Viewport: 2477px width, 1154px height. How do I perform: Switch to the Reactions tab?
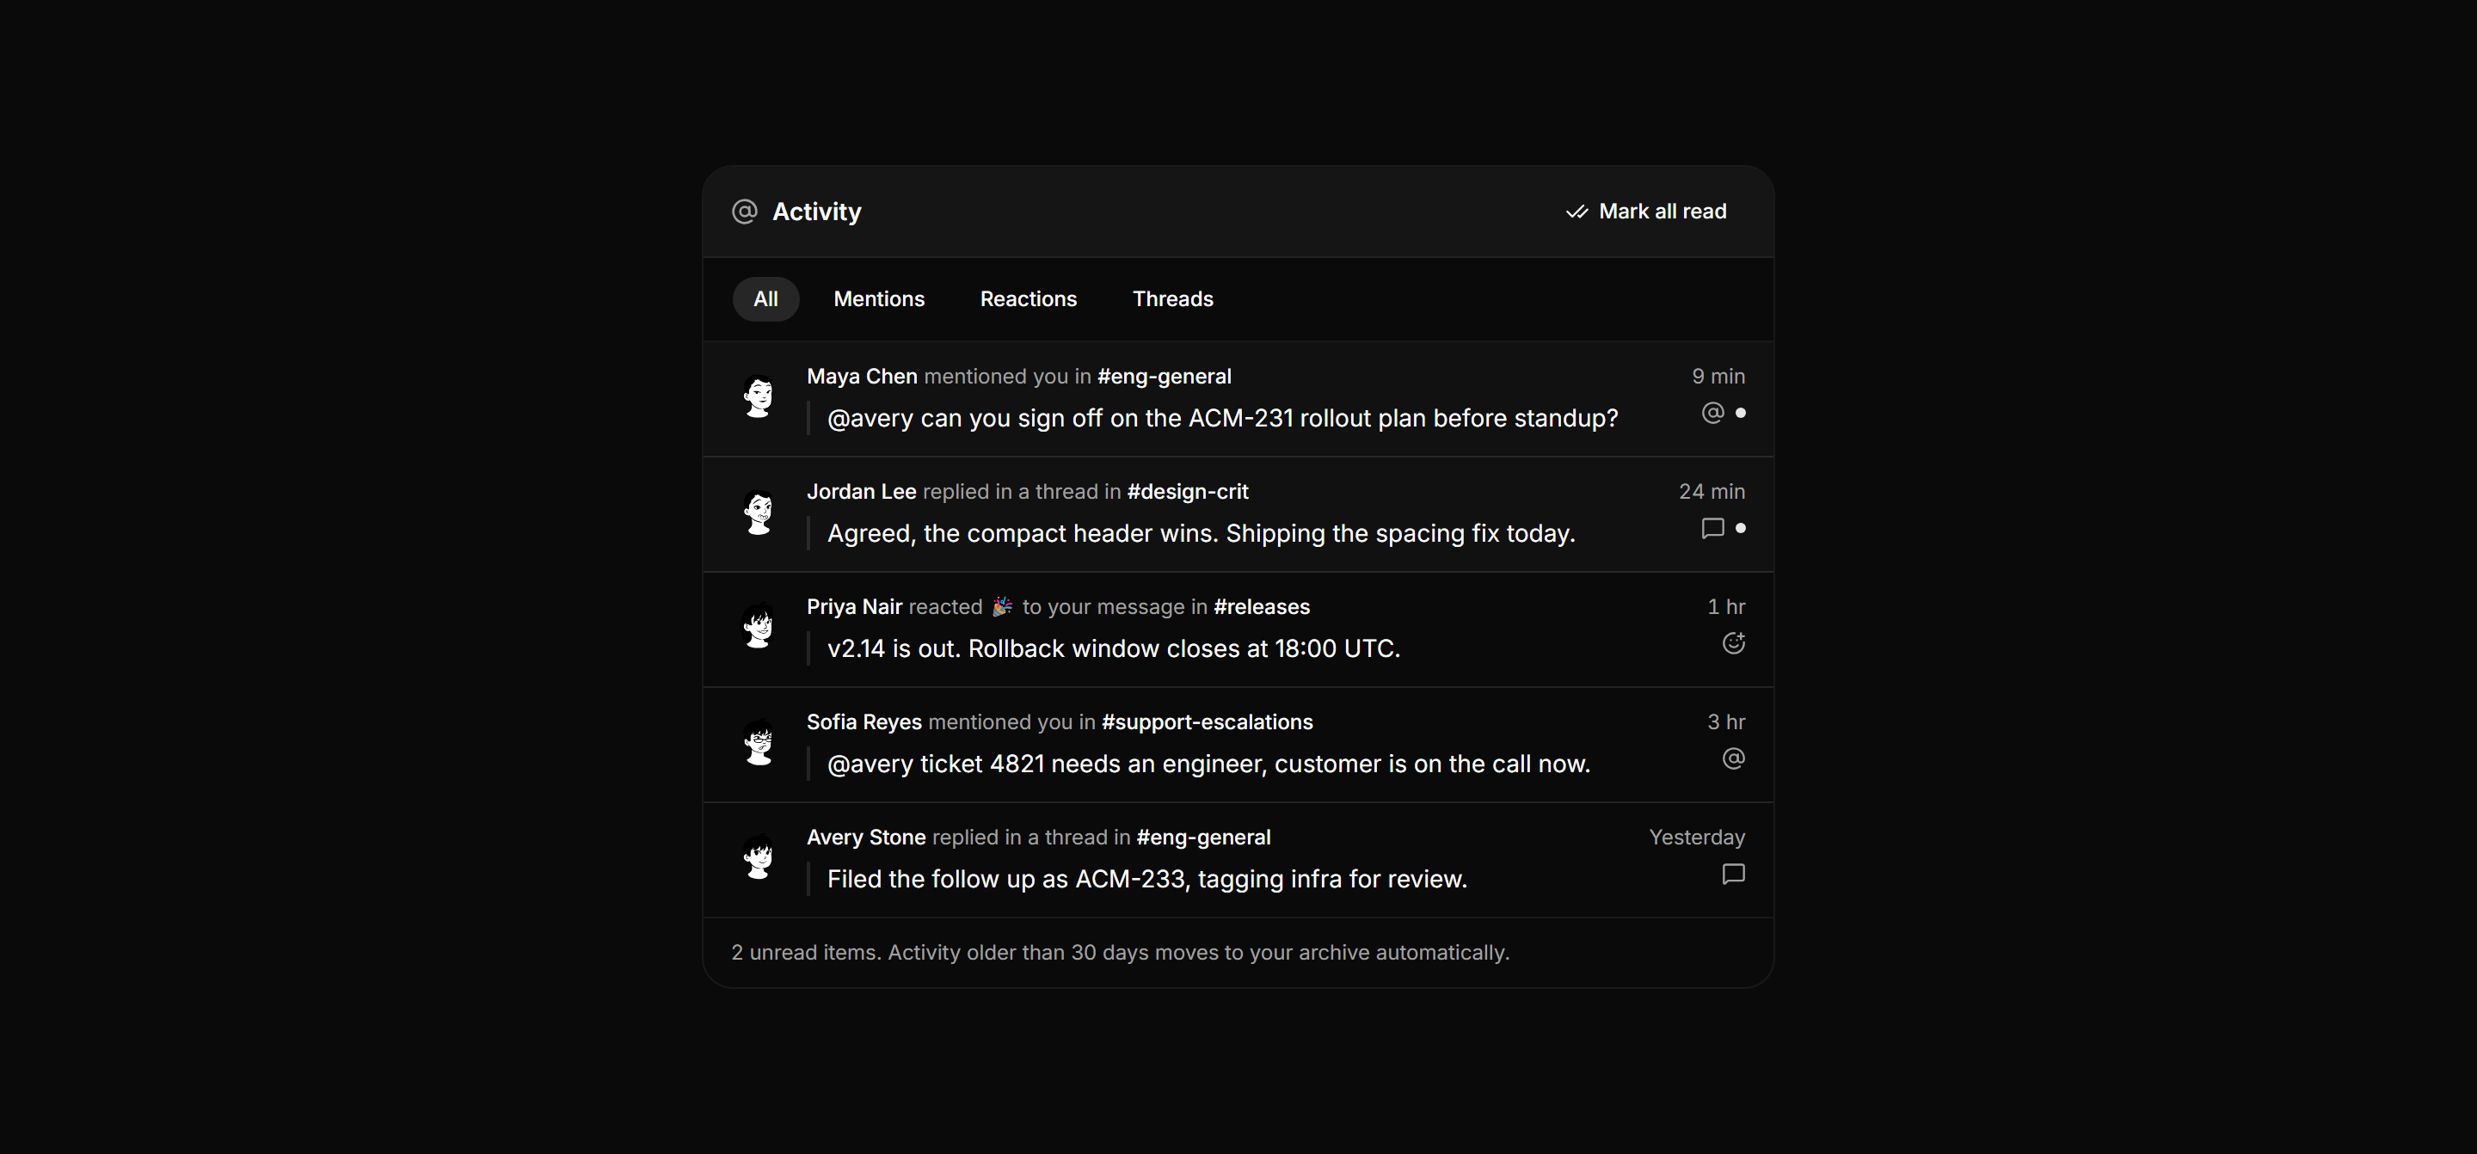(x=1028, y=299)
